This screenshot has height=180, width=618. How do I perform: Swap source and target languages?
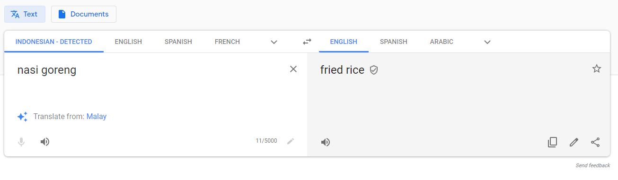(x=307, y=42)
